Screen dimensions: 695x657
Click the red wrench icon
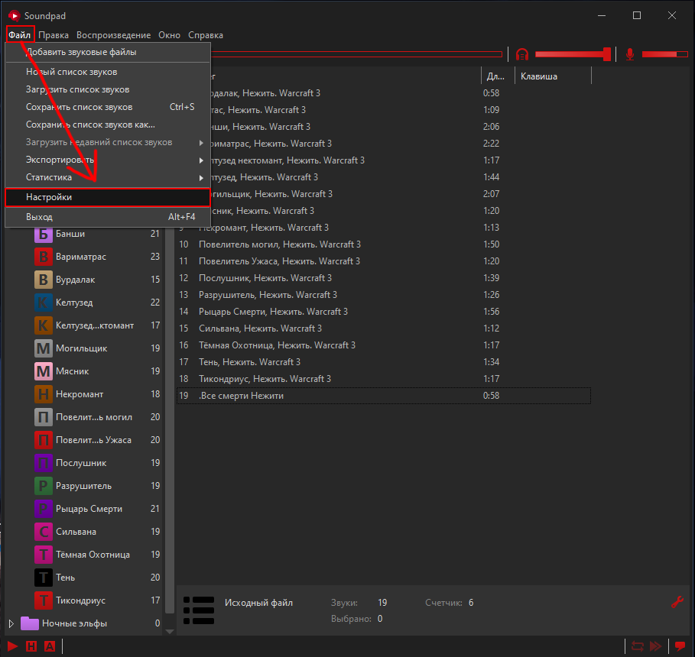pyautogui.click(x=677, y=602)
